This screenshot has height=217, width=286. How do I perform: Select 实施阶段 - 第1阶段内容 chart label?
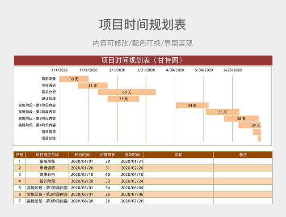37,105
